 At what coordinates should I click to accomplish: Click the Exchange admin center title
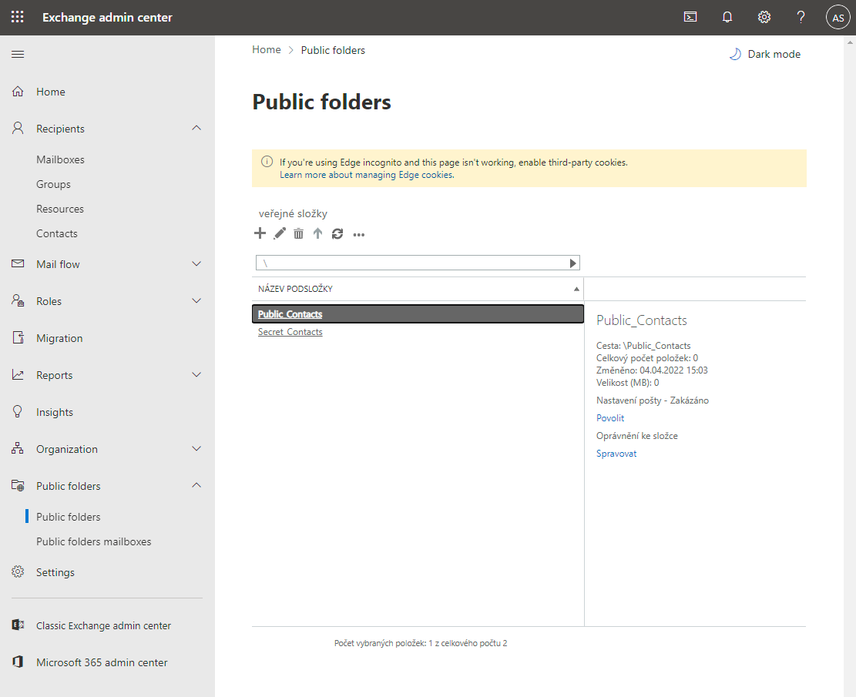pyautogui.click(x=108, y=18)
